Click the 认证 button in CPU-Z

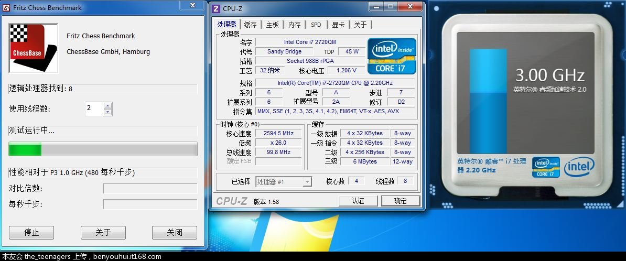(358, 201)
